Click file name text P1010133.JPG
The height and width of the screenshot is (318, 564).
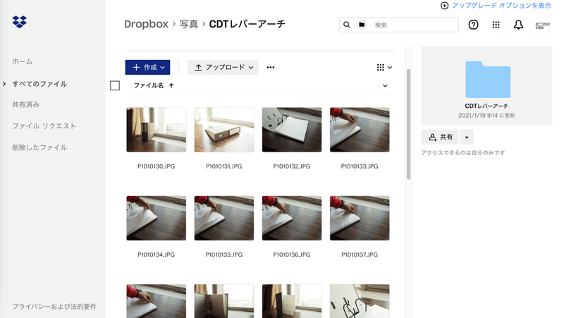coord(360,166)
